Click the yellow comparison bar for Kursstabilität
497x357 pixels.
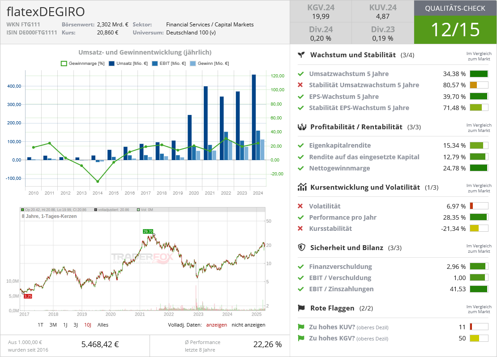point(479,229)
